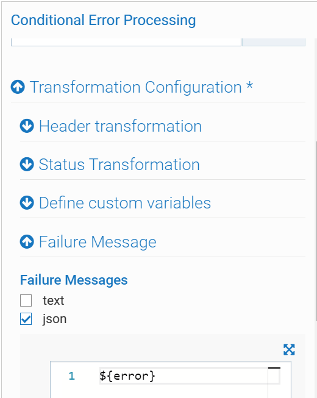Enable the text failure message checkbox
The height and width of the screenshot is (398, 317).
[26, 300]
